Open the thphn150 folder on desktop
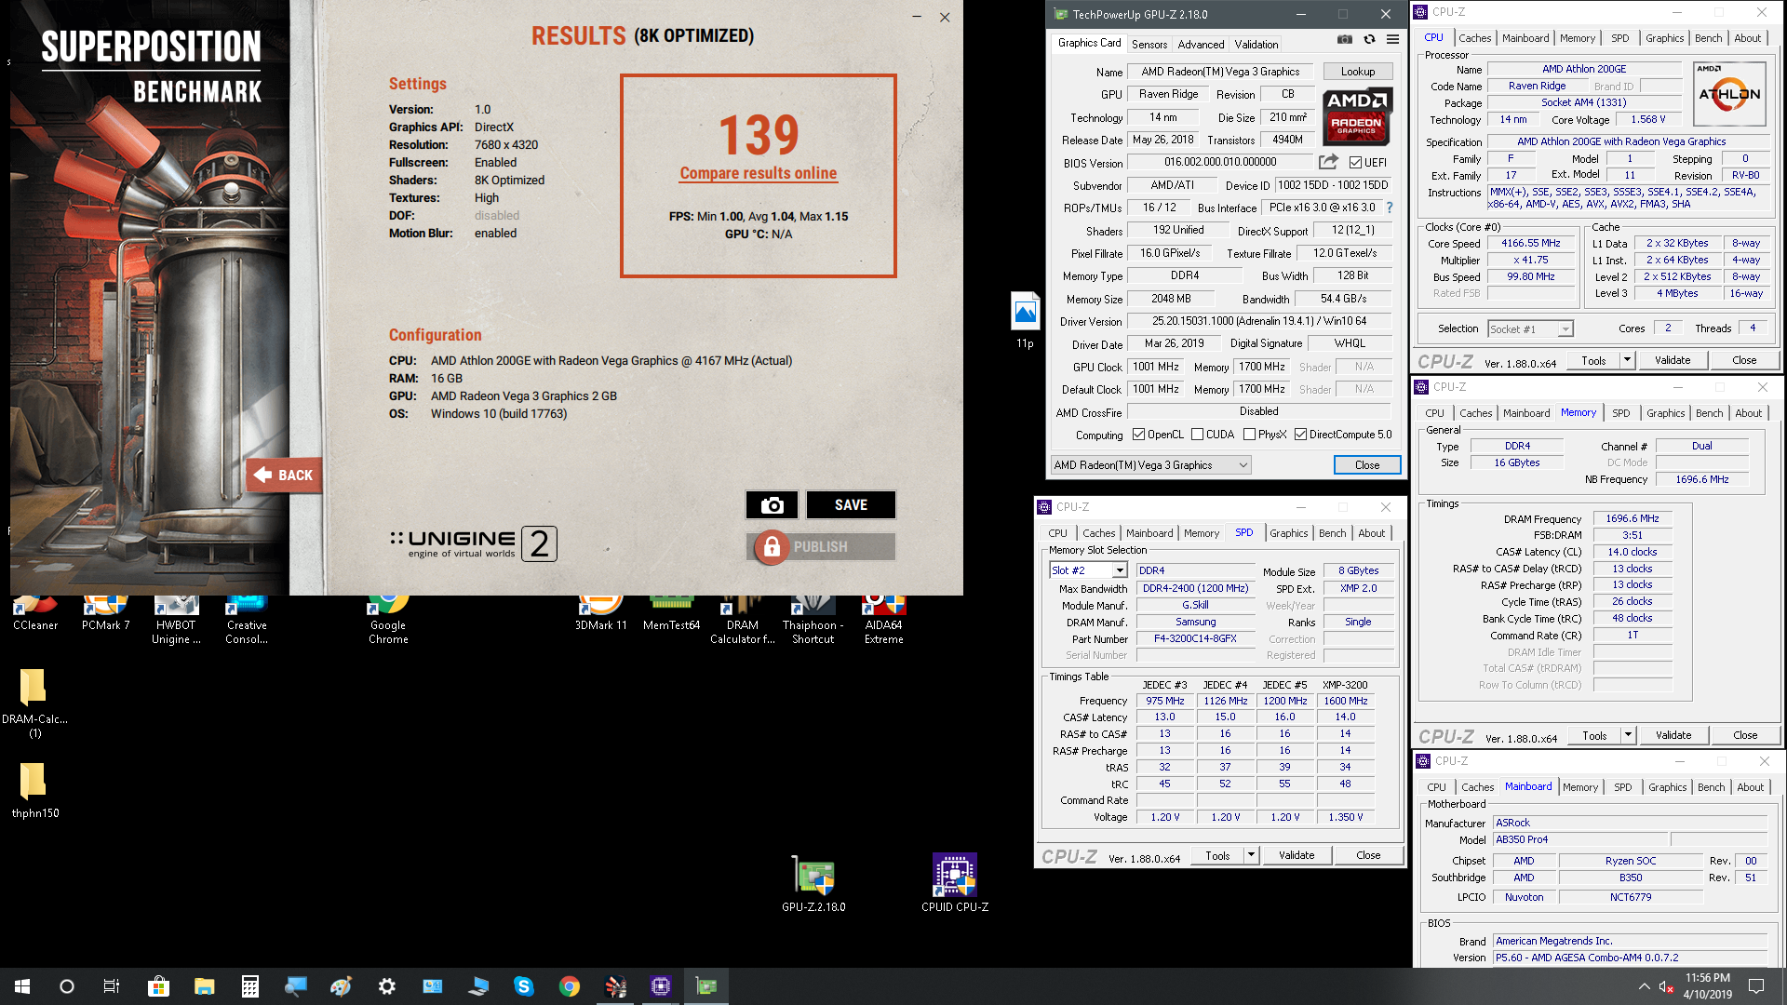1787x1005 pixels. pyautogui.click(x=34, y=790)
